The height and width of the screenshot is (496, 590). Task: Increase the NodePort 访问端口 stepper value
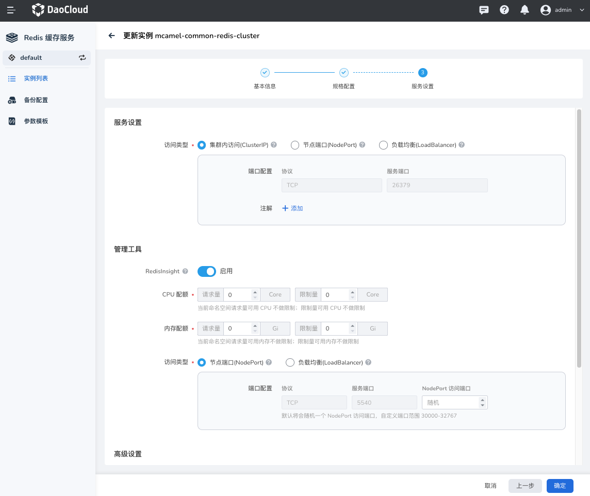(482, 400)
